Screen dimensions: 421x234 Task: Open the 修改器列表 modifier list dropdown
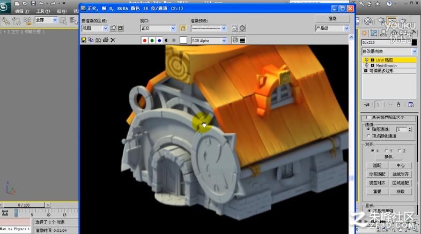point(389,51)
